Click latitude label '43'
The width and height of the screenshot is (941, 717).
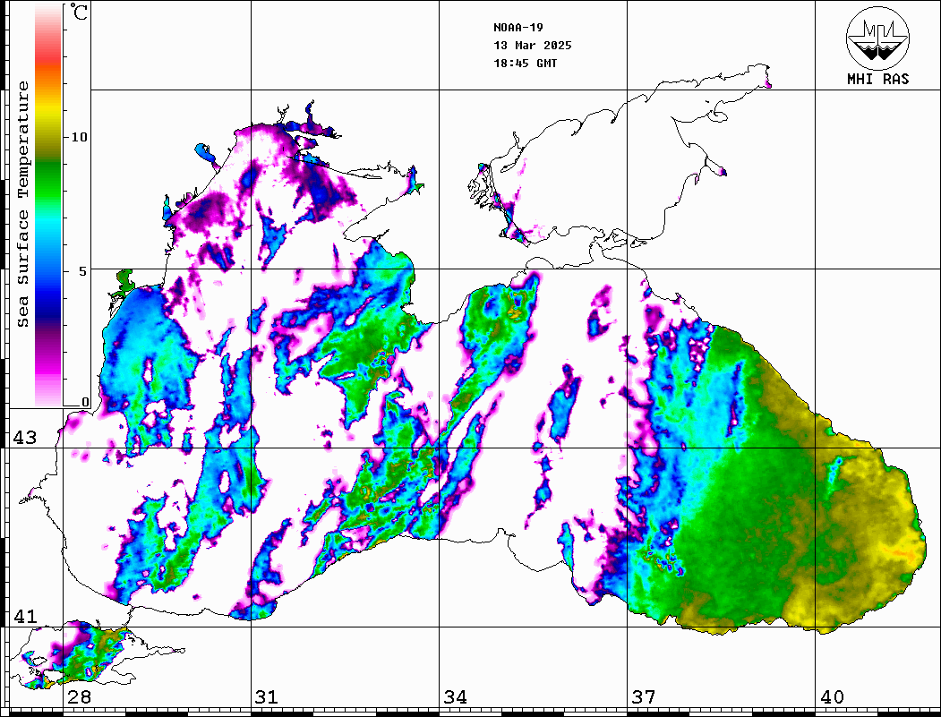click(25, 438)
